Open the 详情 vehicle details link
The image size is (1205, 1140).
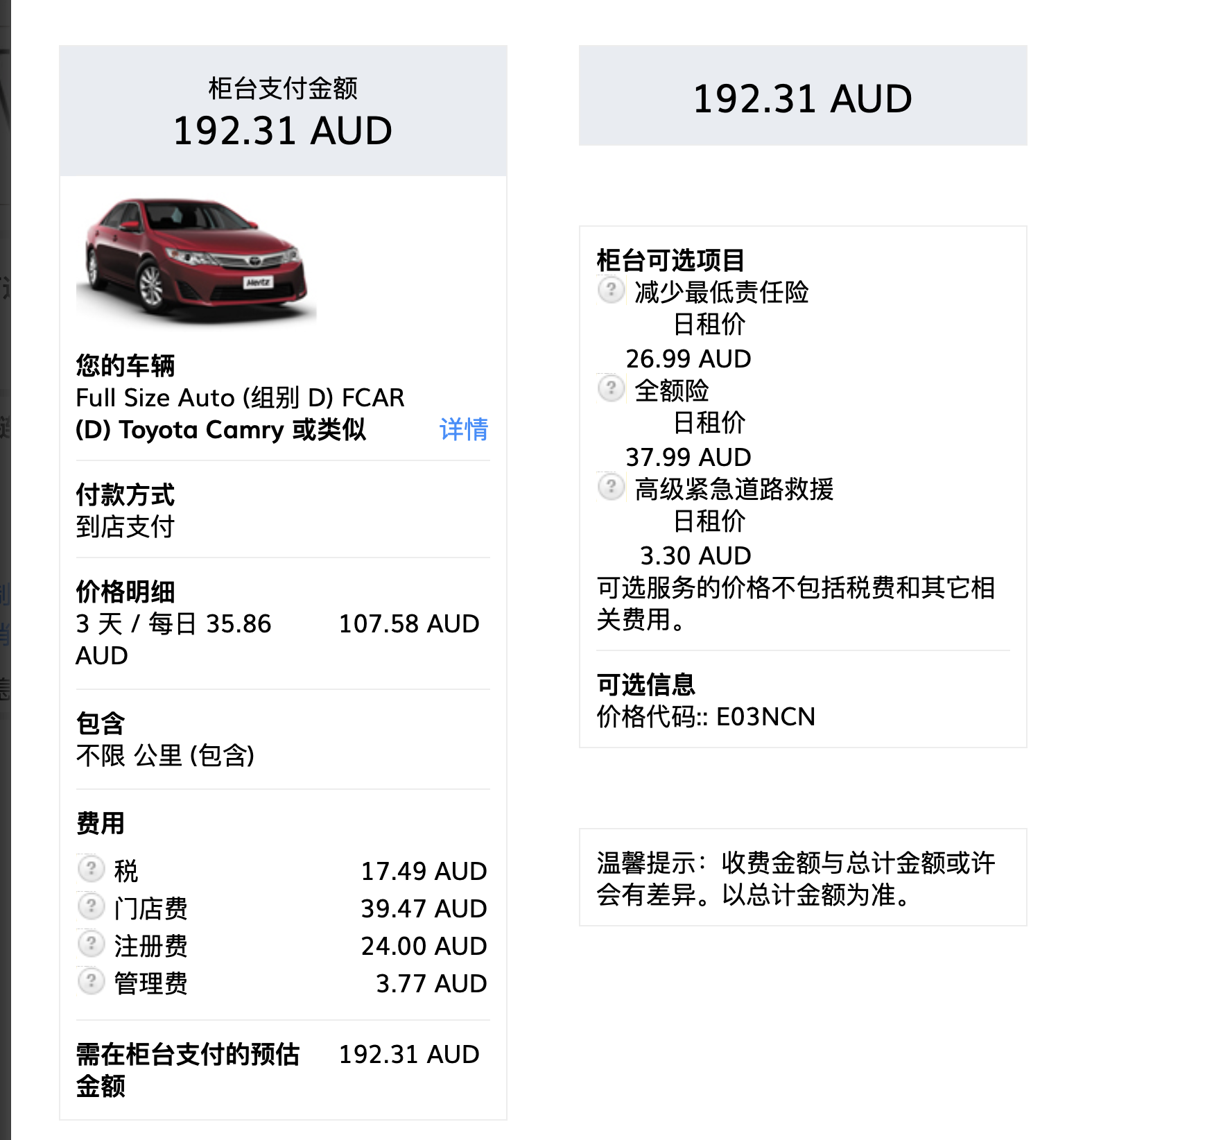[463, 429]
